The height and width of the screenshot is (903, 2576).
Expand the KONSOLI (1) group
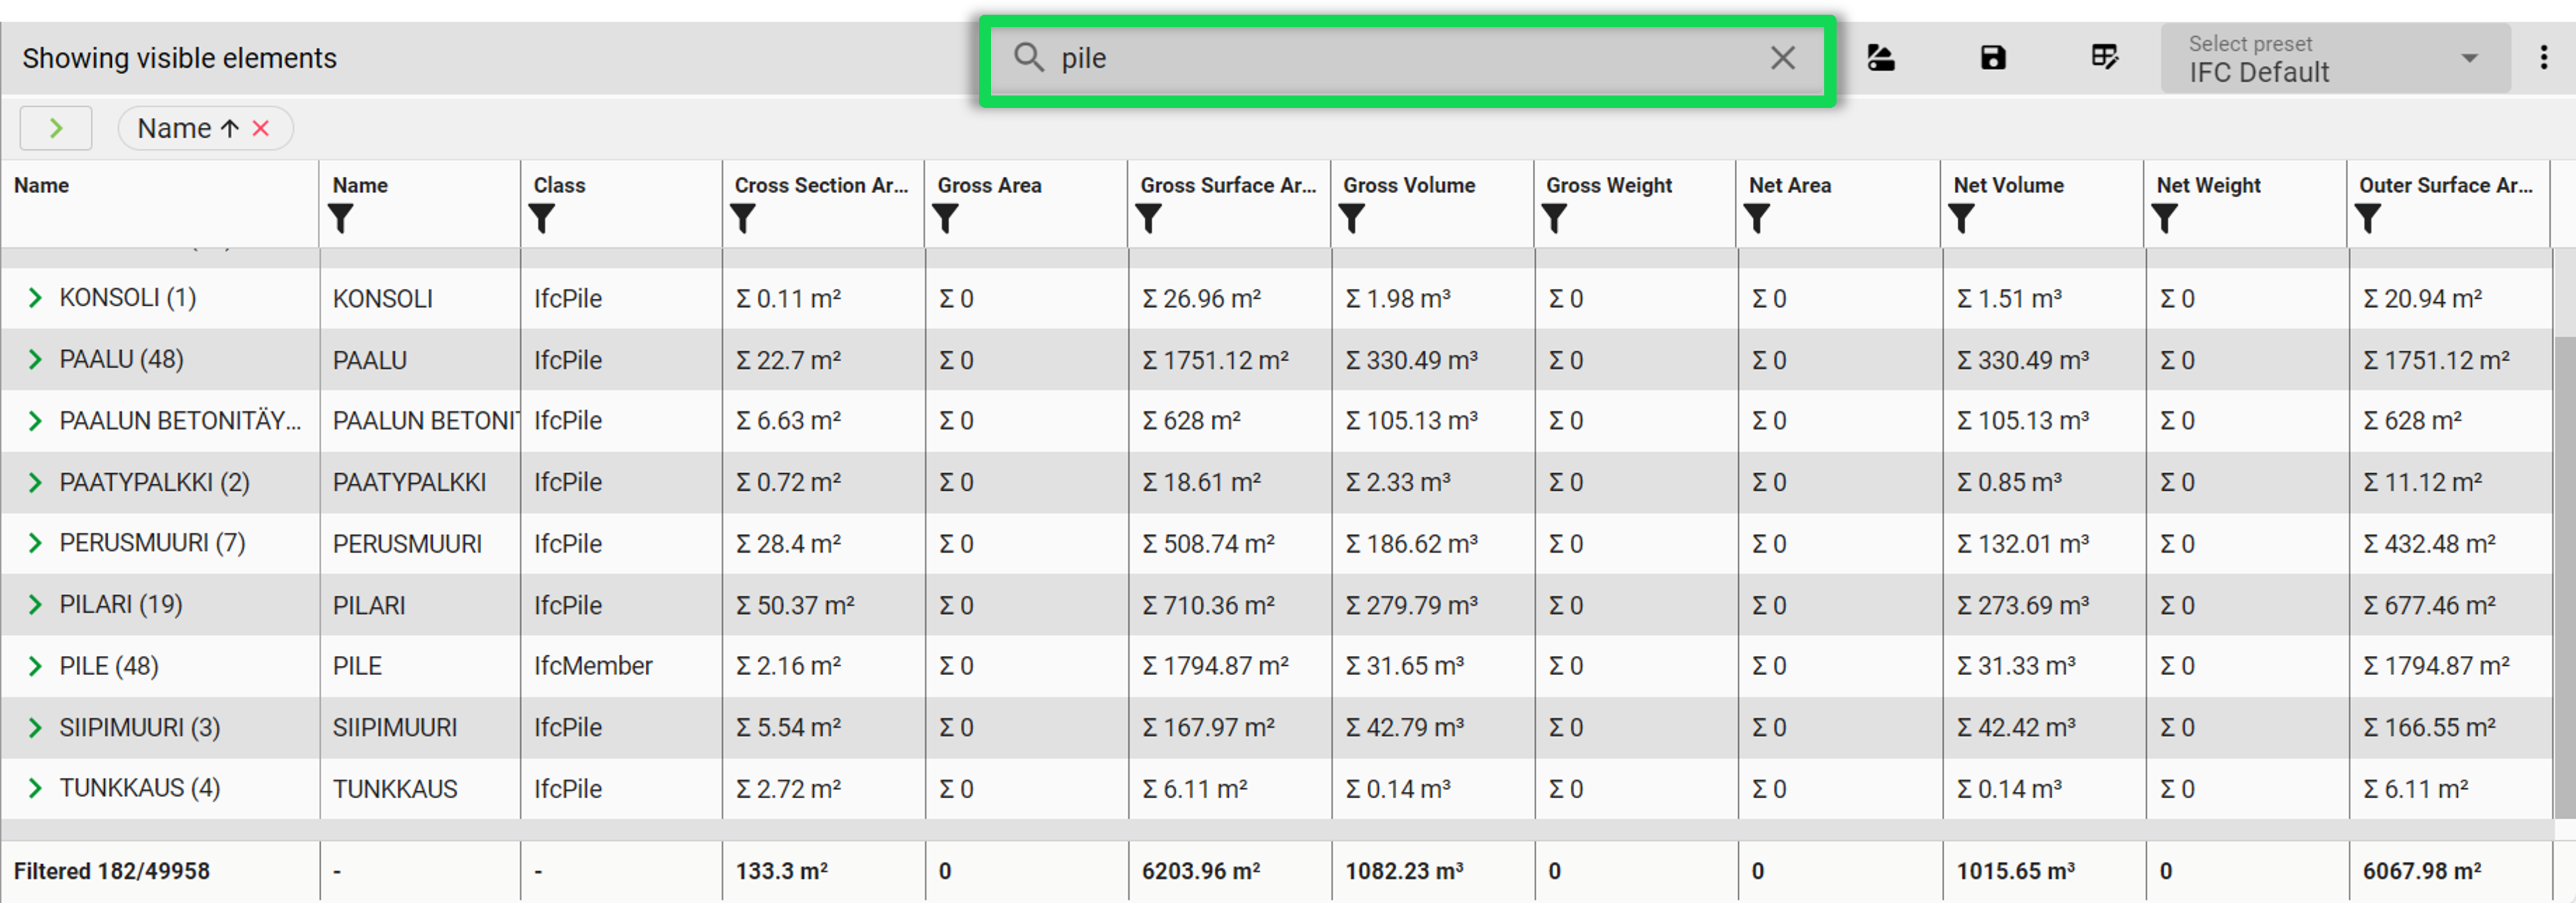(35, 298)
